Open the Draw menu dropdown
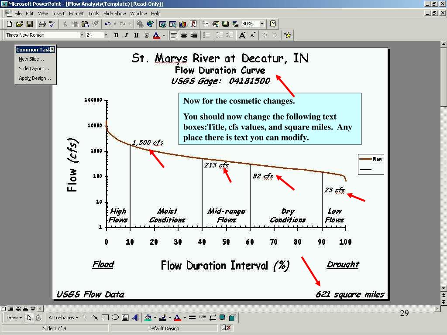Screen dimensions: 447x335 tap(14, 318)
